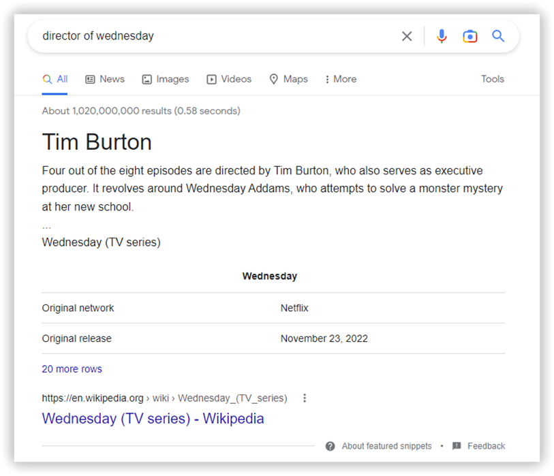
Task: Click the About featured snippets question icon
Action: click(x=330, y=446)
